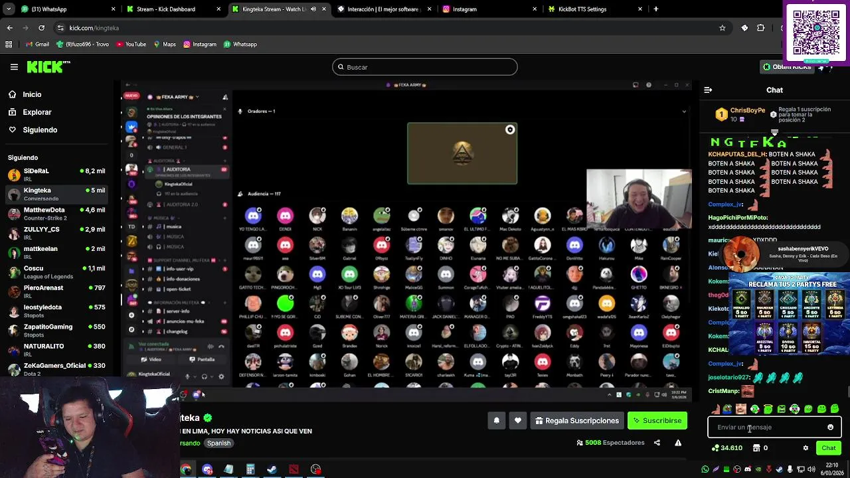
Task: Open WhatsApp in the system tray
Action: (x=705, y=469)
